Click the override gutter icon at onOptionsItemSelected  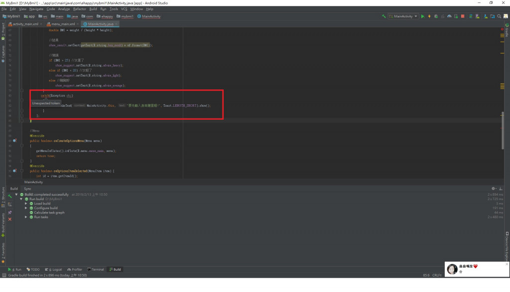tap(14, 171)
